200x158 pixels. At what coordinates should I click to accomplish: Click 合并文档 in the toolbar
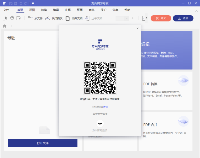74,18
